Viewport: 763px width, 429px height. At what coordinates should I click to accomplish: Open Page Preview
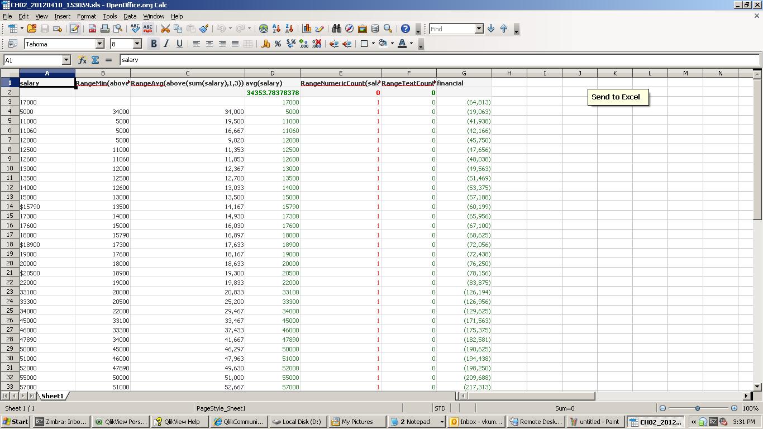click(x=118, y=28)
